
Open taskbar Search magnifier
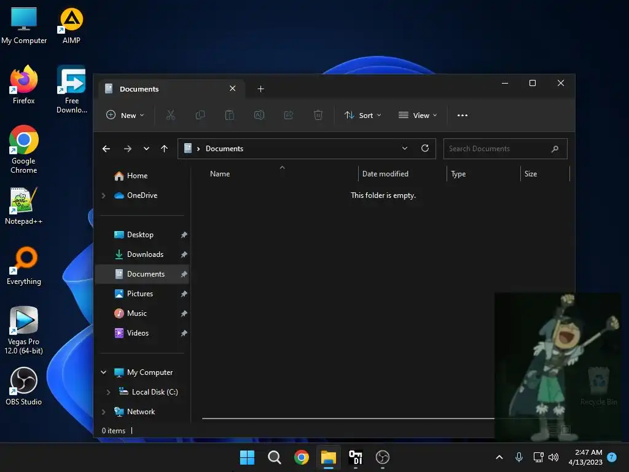[275, 457]
